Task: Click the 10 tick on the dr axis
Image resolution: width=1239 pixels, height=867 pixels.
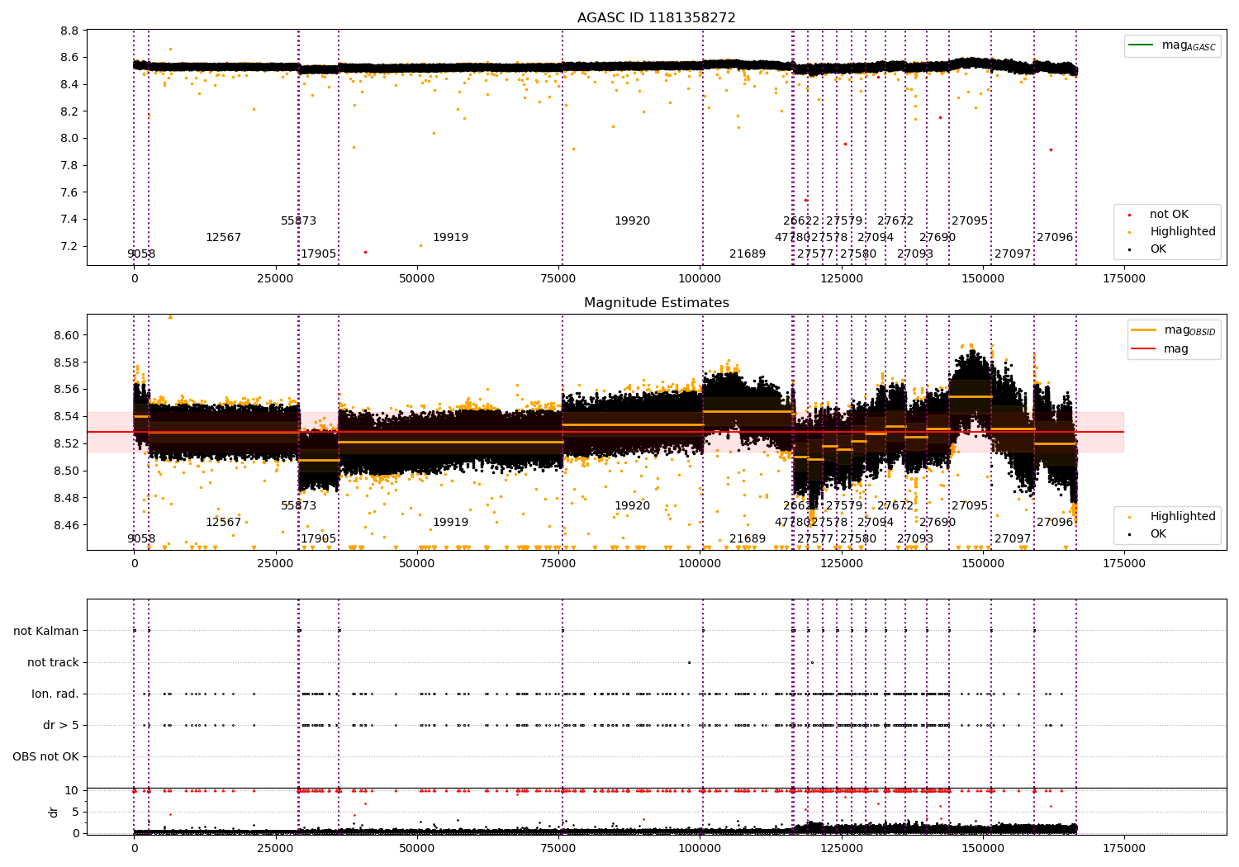Action: (72, 790)
